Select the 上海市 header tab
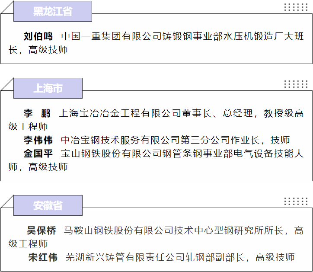The image size is (313, 272). tap(48, 88)
